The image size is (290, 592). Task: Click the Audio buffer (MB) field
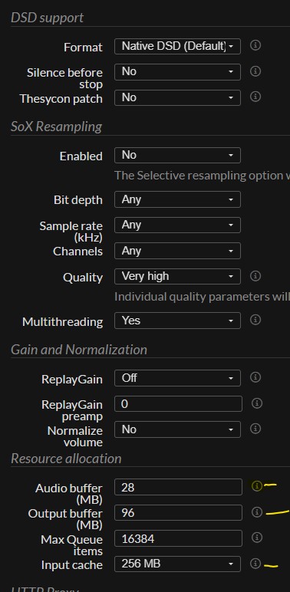(178, 487)
